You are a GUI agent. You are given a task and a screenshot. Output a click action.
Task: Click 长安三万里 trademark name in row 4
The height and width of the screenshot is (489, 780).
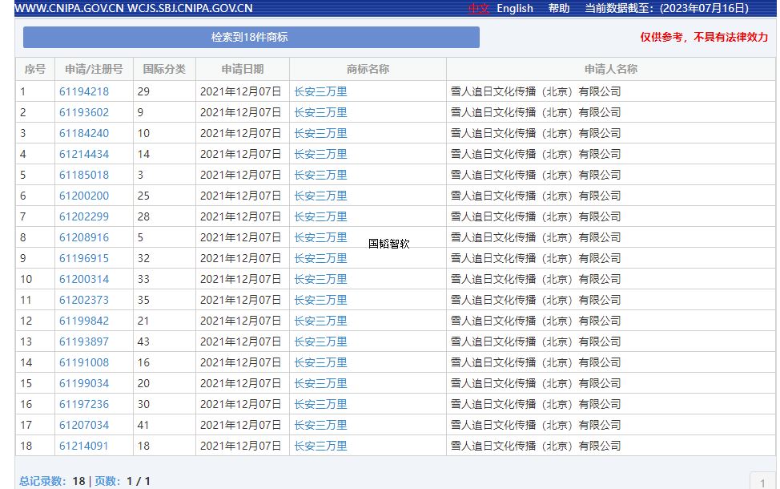coord(320,155)
